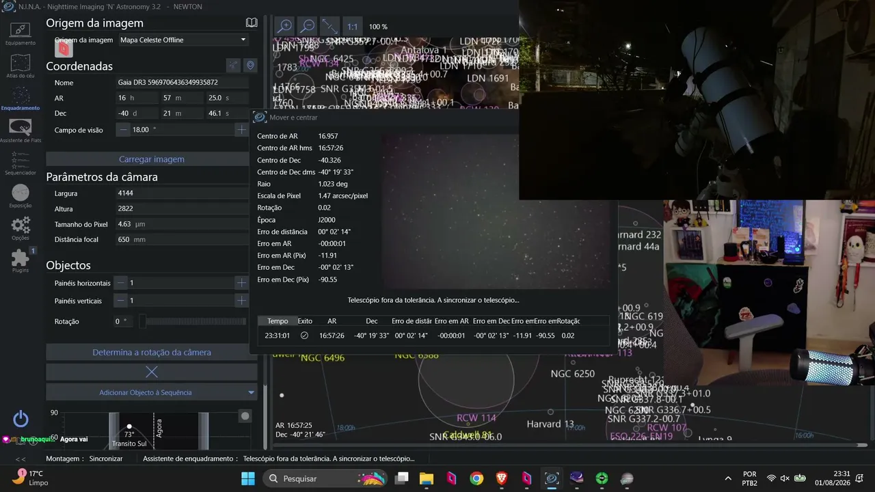Open the Windows Start menu
This screenshot has width=875, height=492.
click(x=248, y=478)
